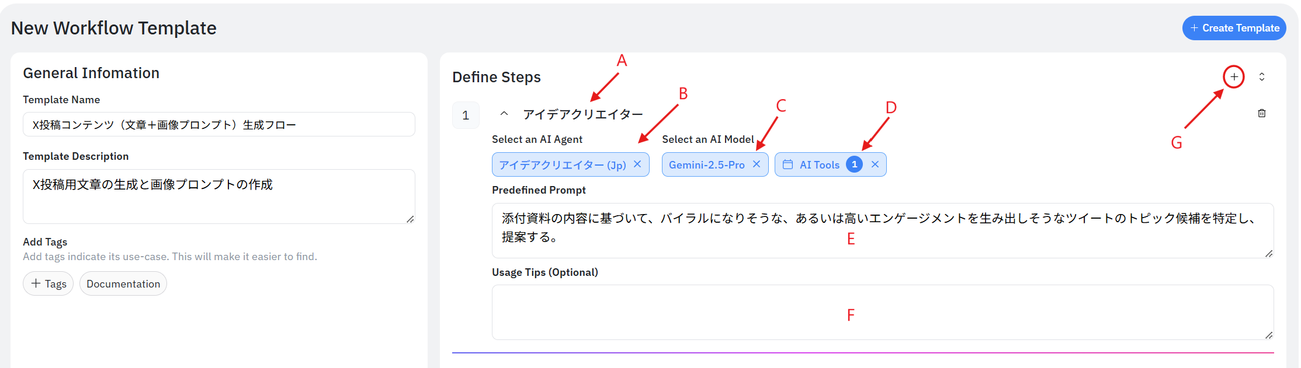Viewport: 1301px width, 368px height.
Task: Open the AI Tools selector
Action: click(819, 165)
